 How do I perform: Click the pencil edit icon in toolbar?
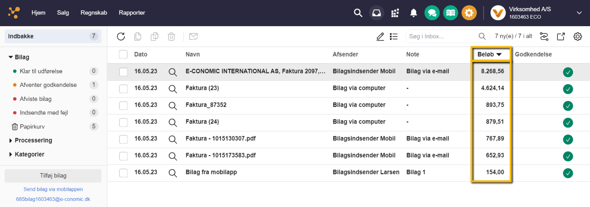click(380, 36)
